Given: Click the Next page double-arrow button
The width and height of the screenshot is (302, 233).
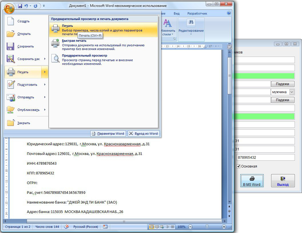Looking at the screenshot, I should click(229, 216).
